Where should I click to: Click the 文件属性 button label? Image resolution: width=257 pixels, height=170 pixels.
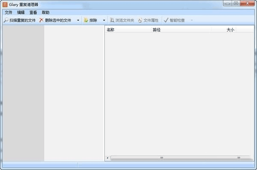point(151,20)
